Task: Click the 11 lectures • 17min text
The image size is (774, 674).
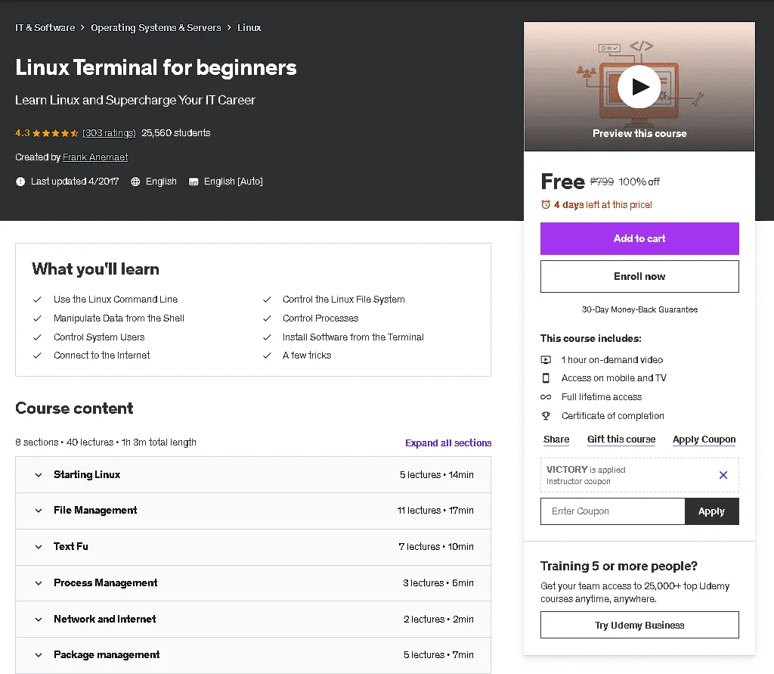Action: coord(435,511)
